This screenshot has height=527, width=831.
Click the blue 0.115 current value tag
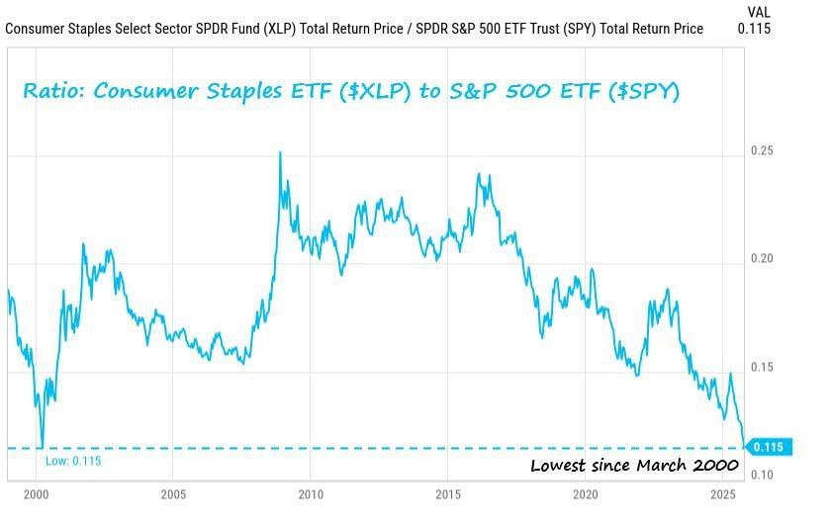point(768,447)
